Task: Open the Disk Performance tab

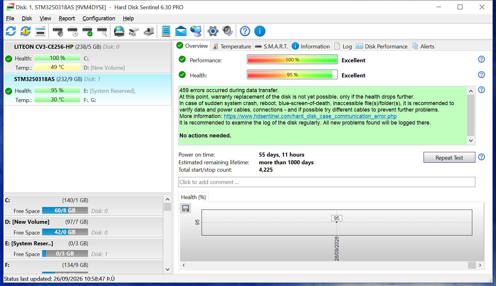Action: 382,46
